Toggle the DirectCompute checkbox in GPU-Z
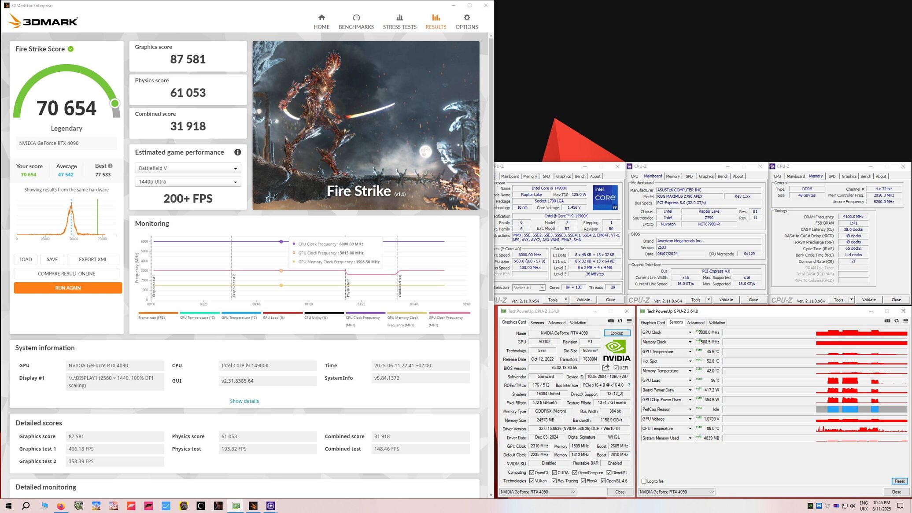912x513 pixels. [x=574, y=472]
